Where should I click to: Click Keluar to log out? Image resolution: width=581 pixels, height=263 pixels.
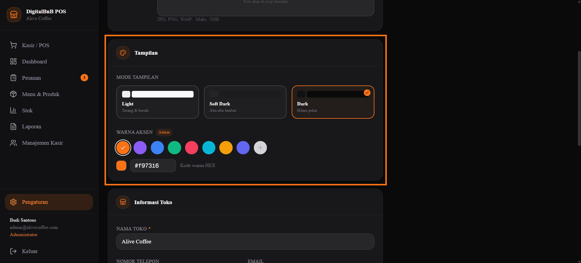point(49,251)
